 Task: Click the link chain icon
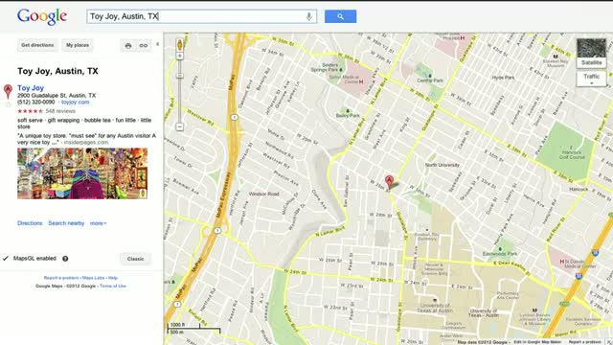click(x=144, y=46)
